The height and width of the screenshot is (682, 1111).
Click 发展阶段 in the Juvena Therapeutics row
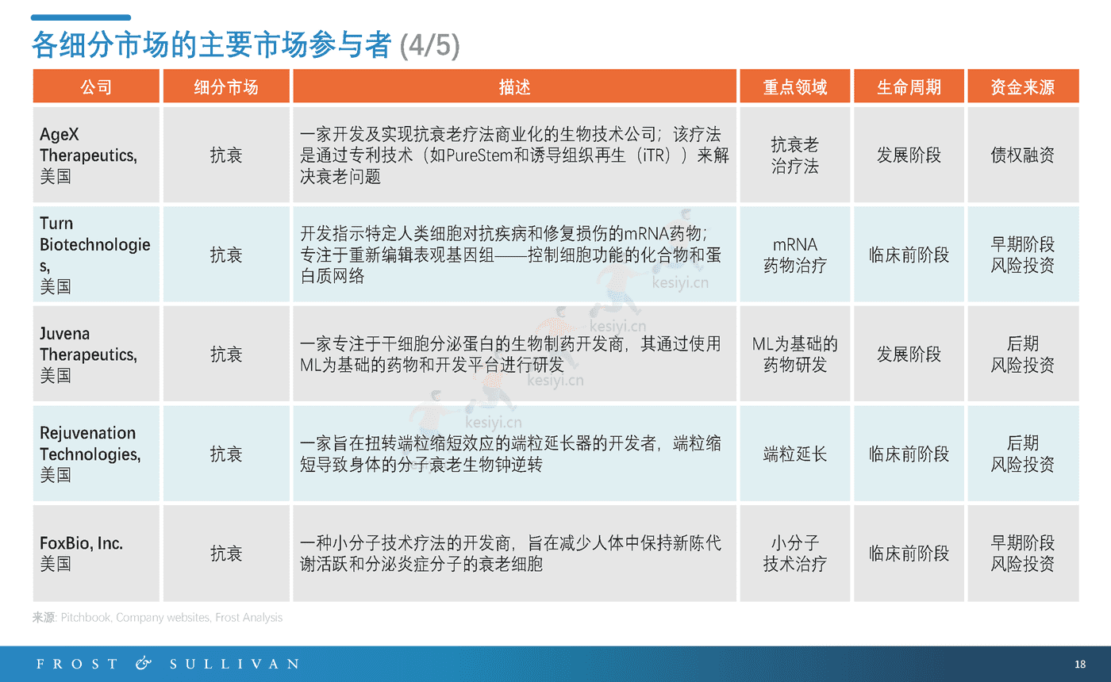coord(909,354)
